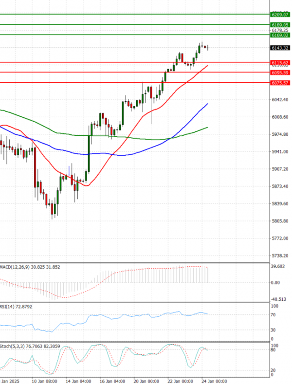Click the RSI(14) 72.8792 indicator label

tap(16, 307)
